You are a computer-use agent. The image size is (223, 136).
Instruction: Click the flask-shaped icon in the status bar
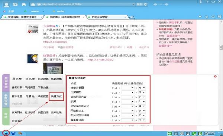[188, 133]
